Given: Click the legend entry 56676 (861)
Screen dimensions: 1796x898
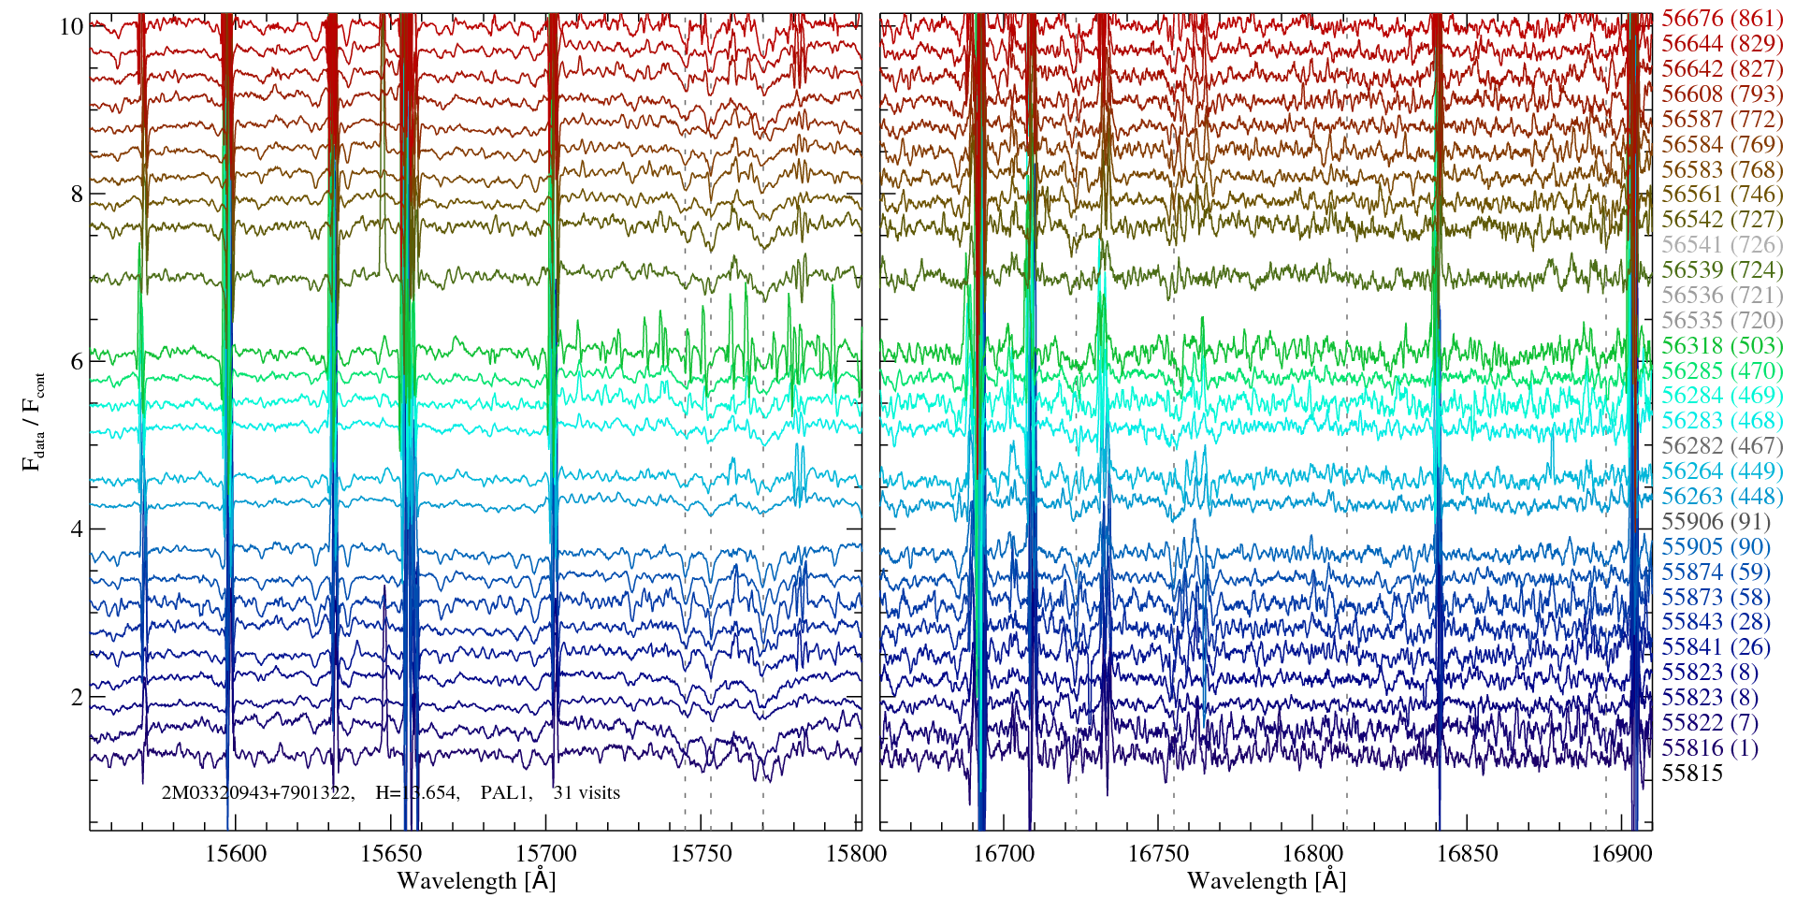Looking at the screenshot, I should (x=1721, y=18).
